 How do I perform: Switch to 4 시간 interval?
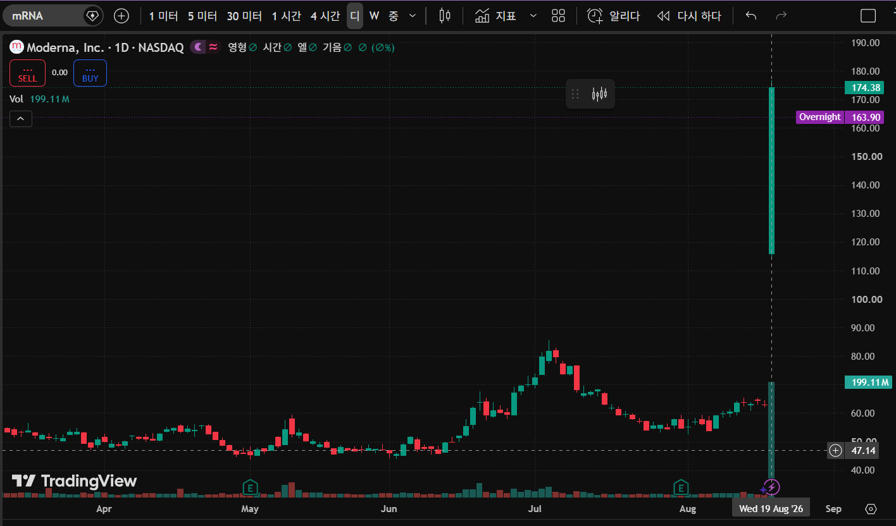coord(325,16)
